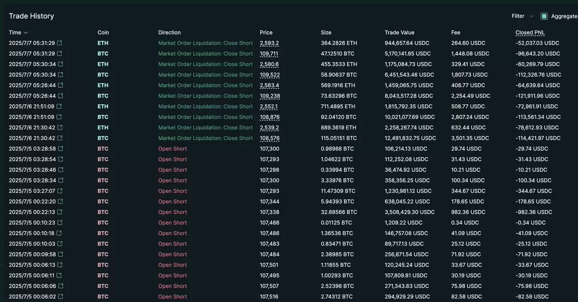Click trade value 944,657.64 USDC
The height and width of the screenshot is (302, 578).
pos(407,43)
